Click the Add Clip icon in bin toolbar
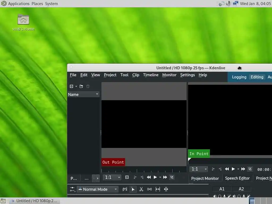272x204 pixels. tap(71, 86)
